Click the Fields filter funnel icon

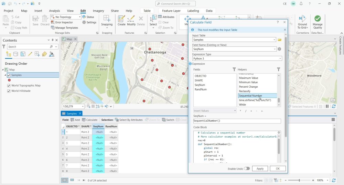234,69
